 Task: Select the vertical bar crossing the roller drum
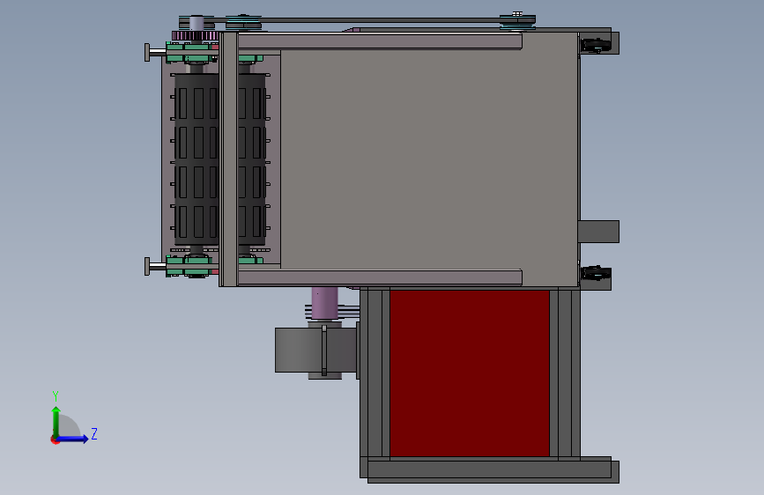point(228,159)
